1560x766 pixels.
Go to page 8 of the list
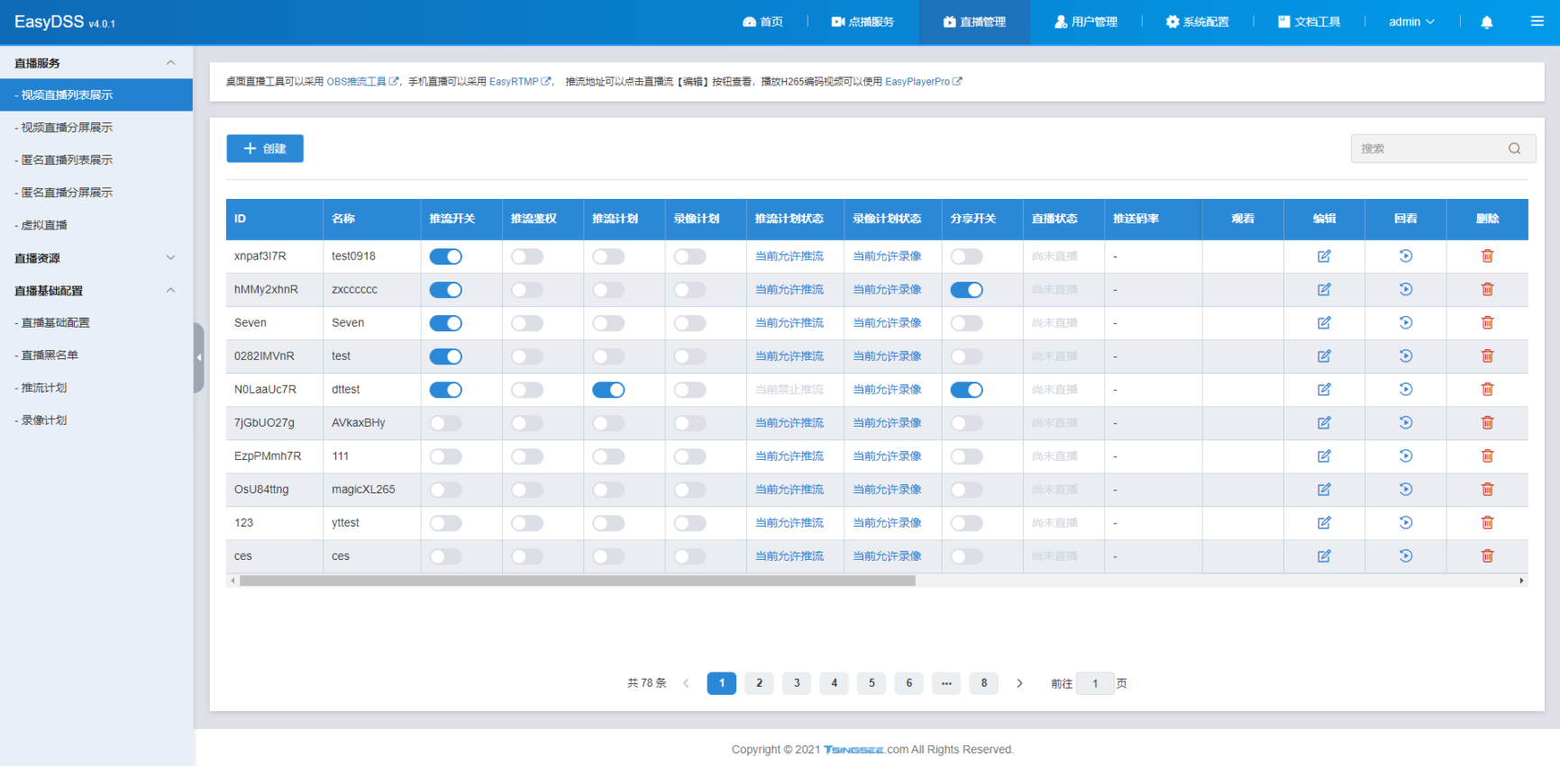[x=984, y=683]
